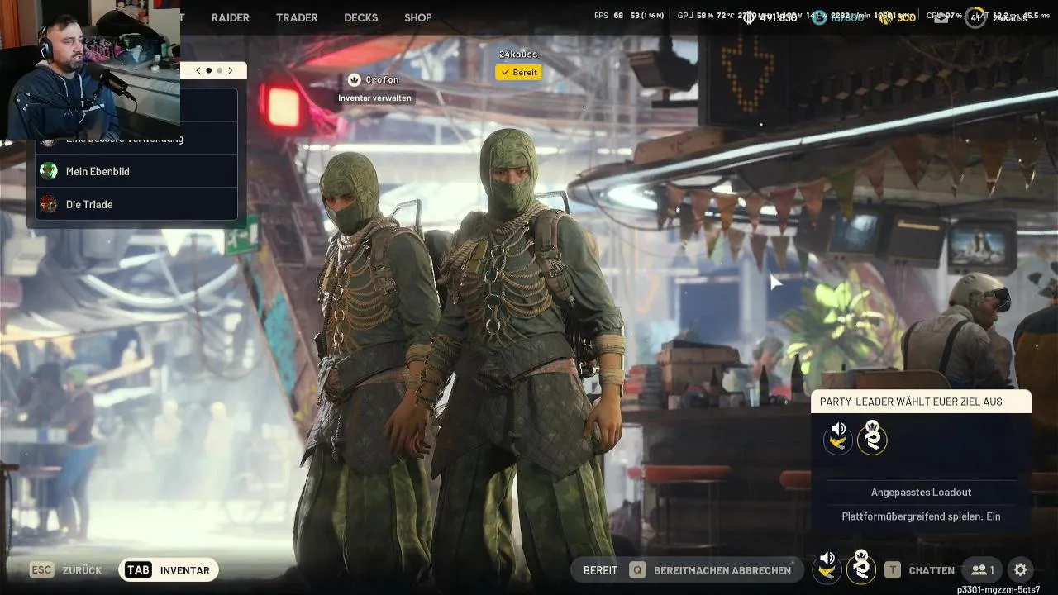Click BEREIT status label in bottom bar
1058x595 pixels.
point(600,570)
